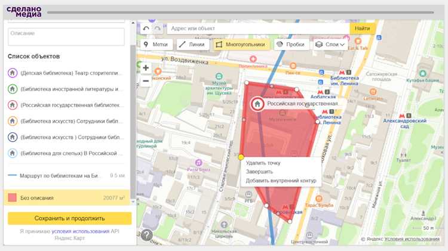Focus the Адрес или объект search field

258,28
